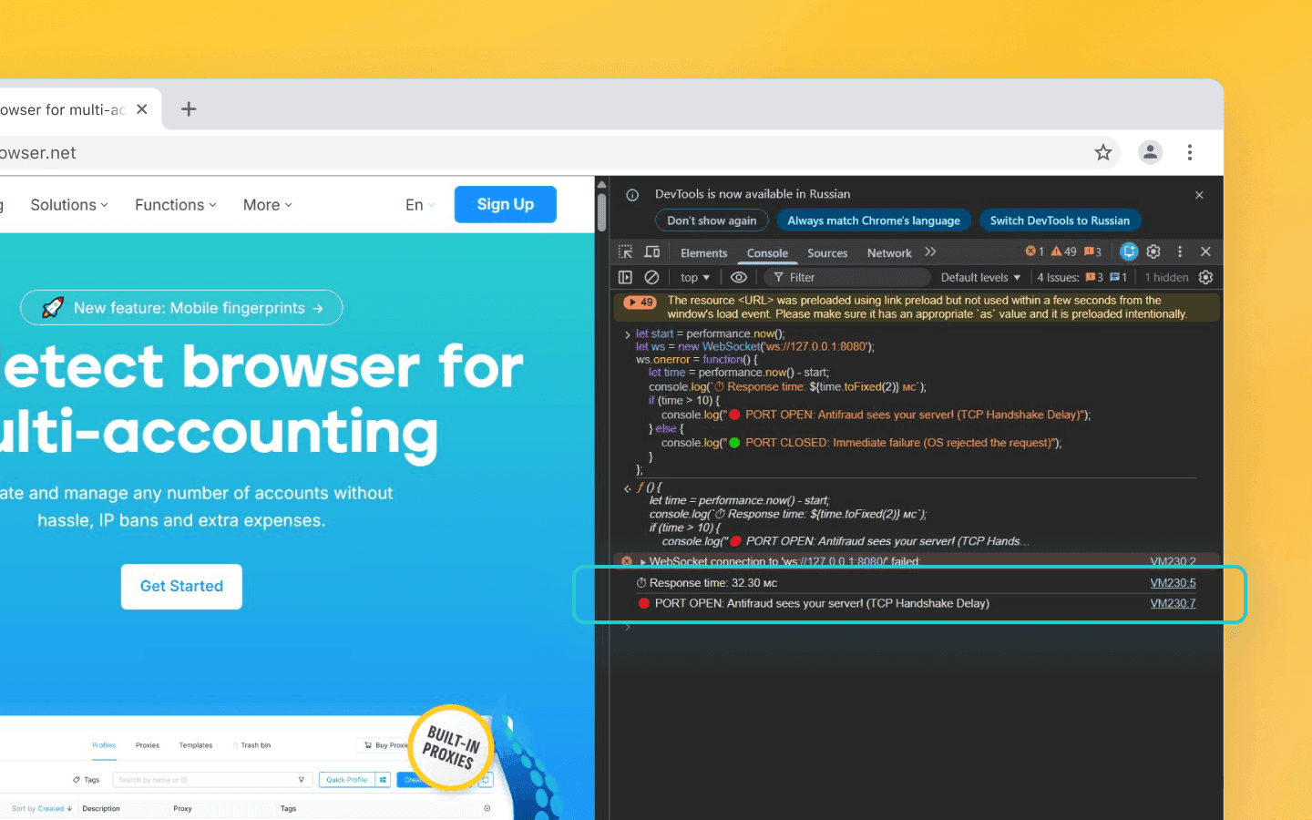
Task: Click the console prompt chevron at the bottom
Action: [628, 627]
